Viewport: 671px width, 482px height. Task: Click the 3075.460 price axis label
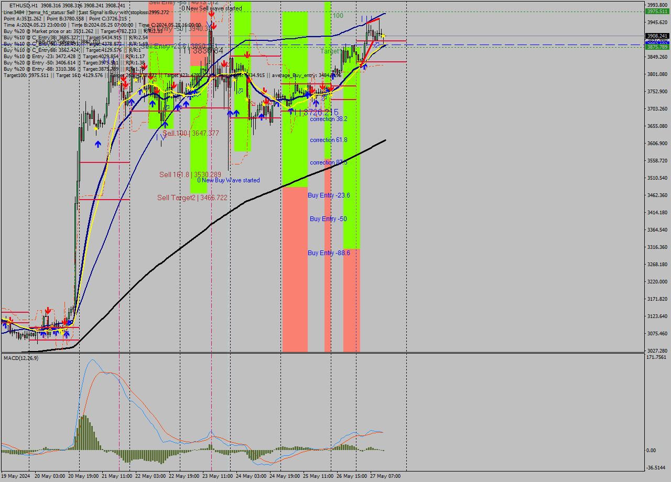click(657, 334)
